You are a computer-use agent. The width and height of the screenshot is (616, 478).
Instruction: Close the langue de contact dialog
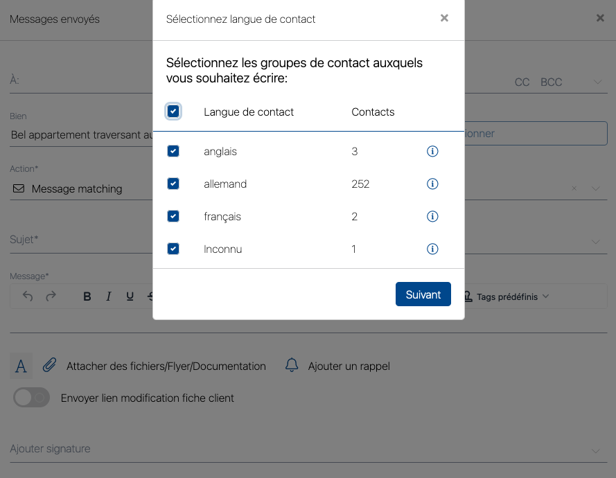coord(444,18)
